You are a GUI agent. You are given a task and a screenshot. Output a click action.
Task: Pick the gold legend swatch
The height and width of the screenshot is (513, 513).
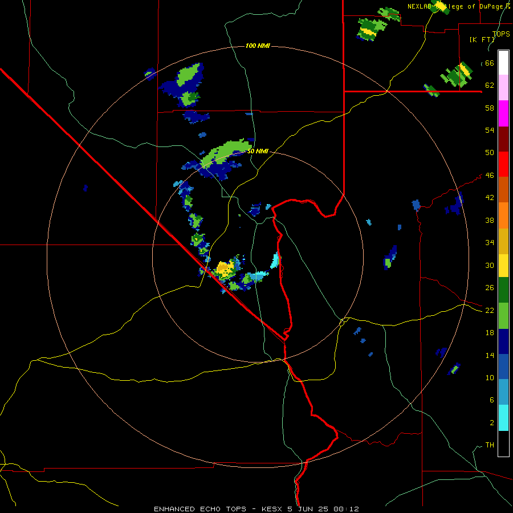[503, 241]
